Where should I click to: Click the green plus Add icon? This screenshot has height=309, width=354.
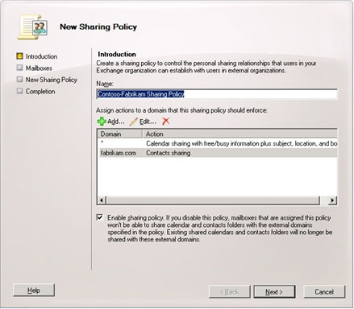(102, 122)
